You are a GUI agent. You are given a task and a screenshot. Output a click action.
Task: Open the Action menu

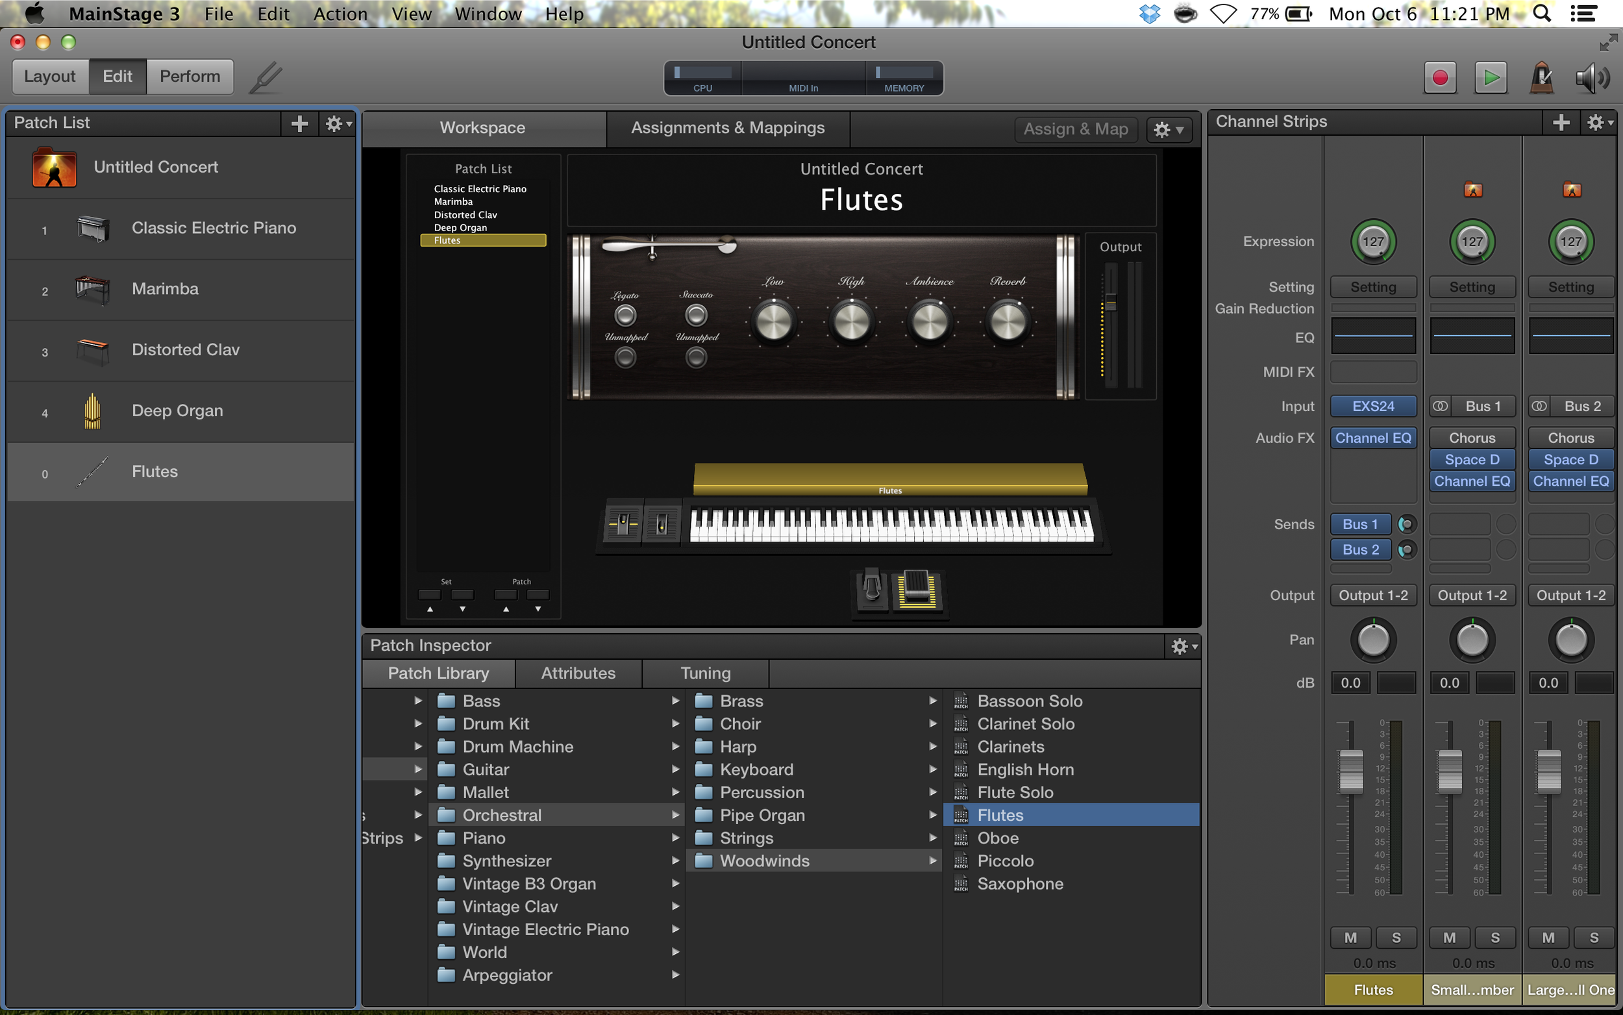click(x=340, y=14)
